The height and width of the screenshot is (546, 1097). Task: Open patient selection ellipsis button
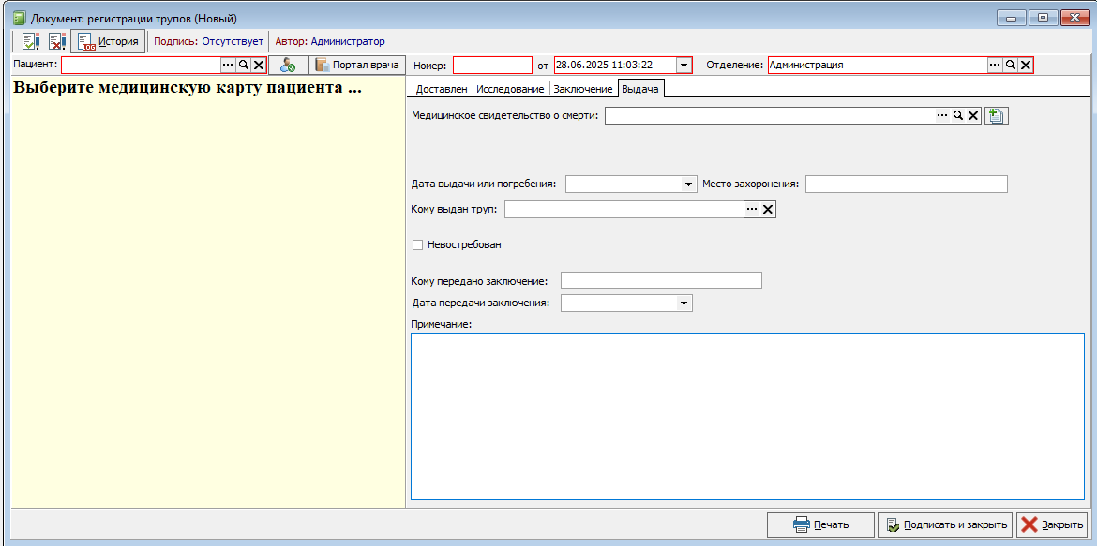228,65
